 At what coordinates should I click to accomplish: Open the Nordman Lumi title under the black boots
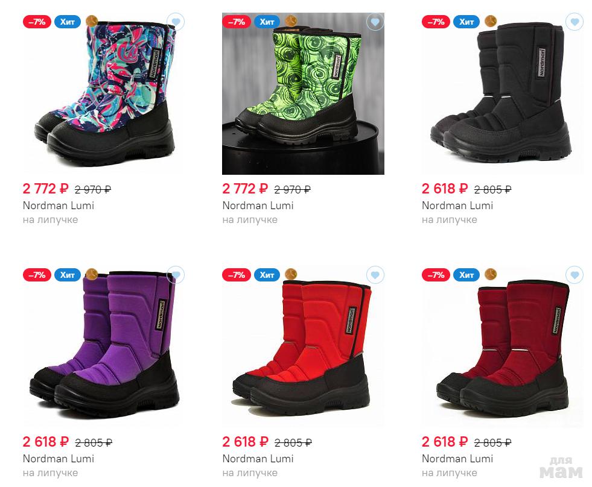[457, 206]
